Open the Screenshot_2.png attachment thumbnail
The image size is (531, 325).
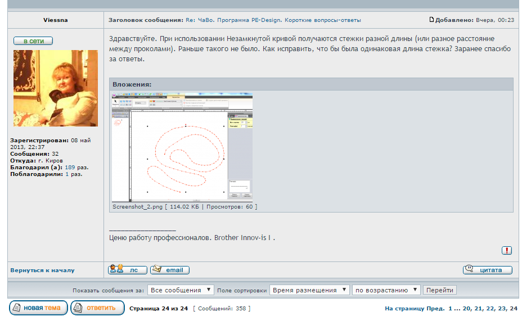[182, 147]
